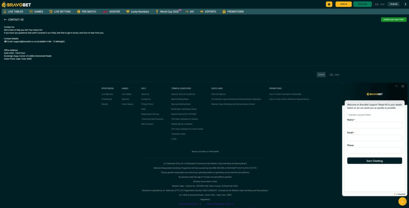Click the Email field in chat form
Screen dimensions: 409x208
coord(374,138)
